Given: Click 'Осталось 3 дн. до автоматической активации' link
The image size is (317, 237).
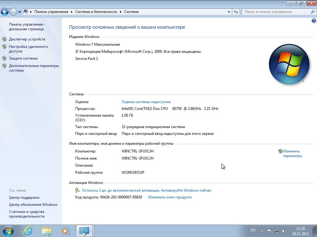Looking at the screenshot, I should coord(146,190).
